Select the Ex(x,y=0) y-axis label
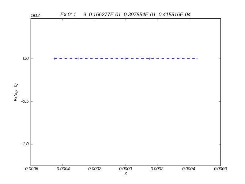The width and height of the screenshot is (245, 184). click(16, 92)
